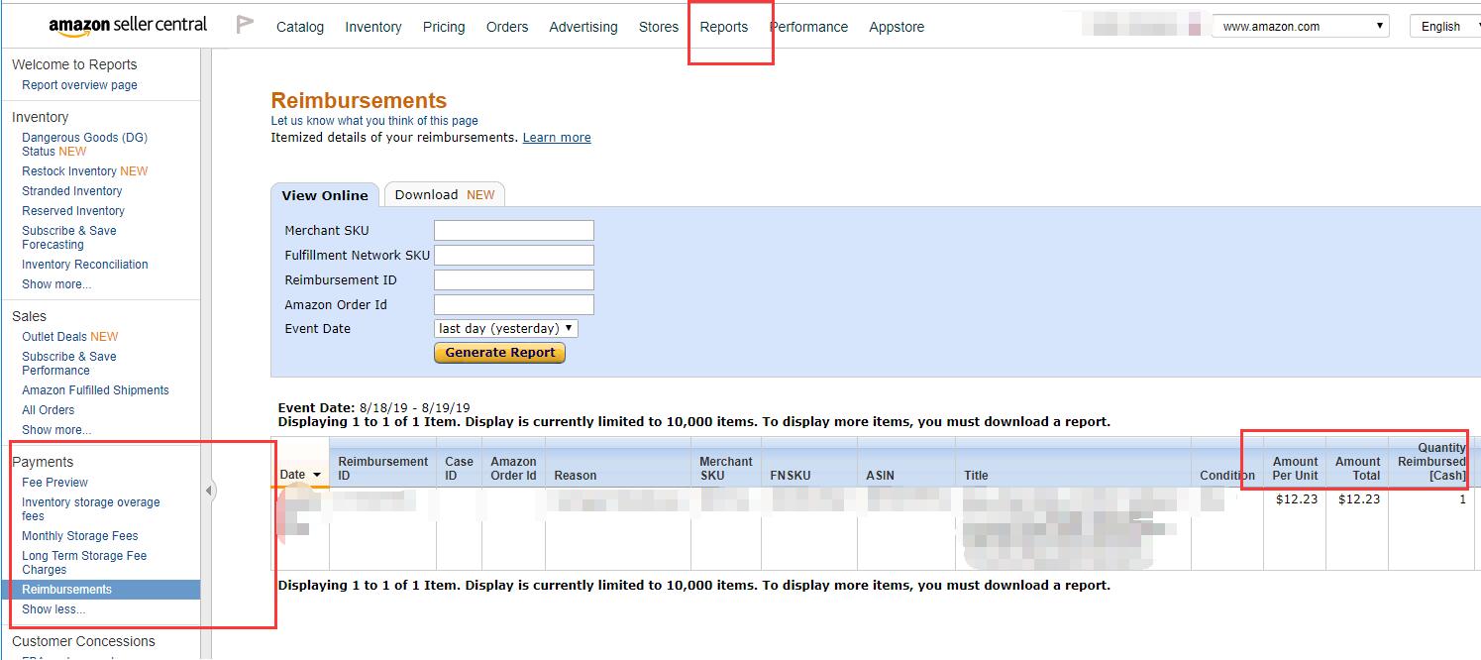Viewport: 1481px width, 660px height.
Task: Focus the Reimbursement ID input box
Action: (513, 279)
